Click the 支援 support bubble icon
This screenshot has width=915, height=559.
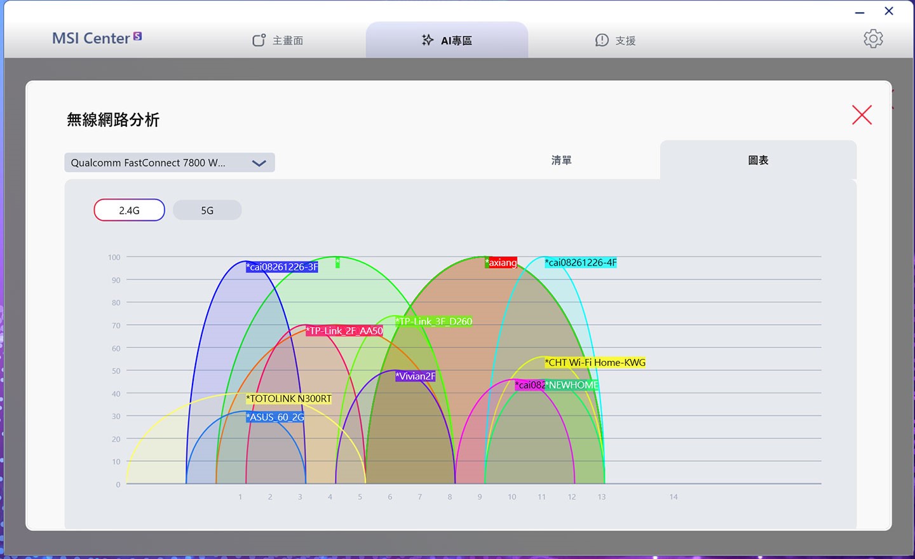click(x=602, y=40)
